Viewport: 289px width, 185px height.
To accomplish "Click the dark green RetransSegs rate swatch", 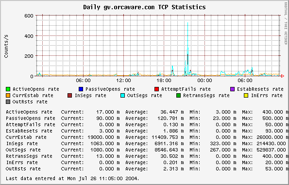I will pyautogui.click(x=178, y=96).
